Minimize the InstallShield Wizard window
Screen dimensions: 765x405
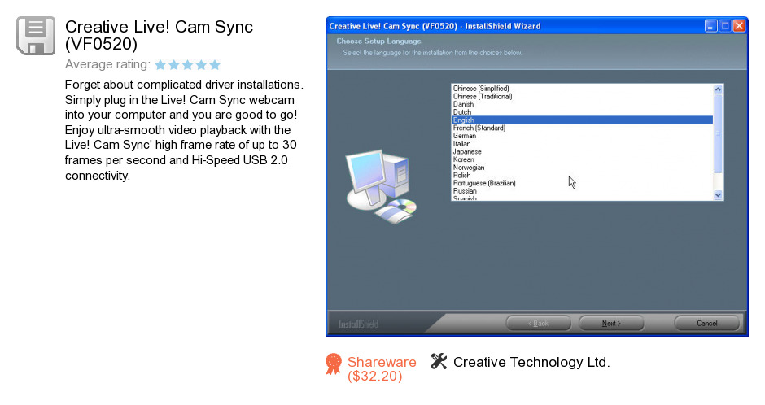tap(710, 26)
